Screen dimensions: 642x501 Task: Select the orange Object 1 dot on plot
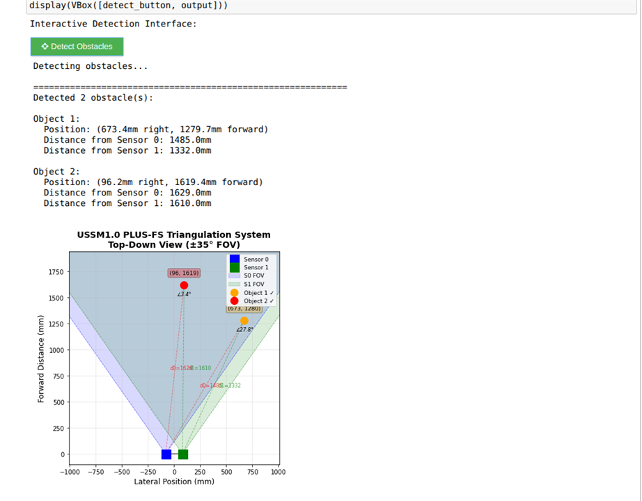pos(244,321)
